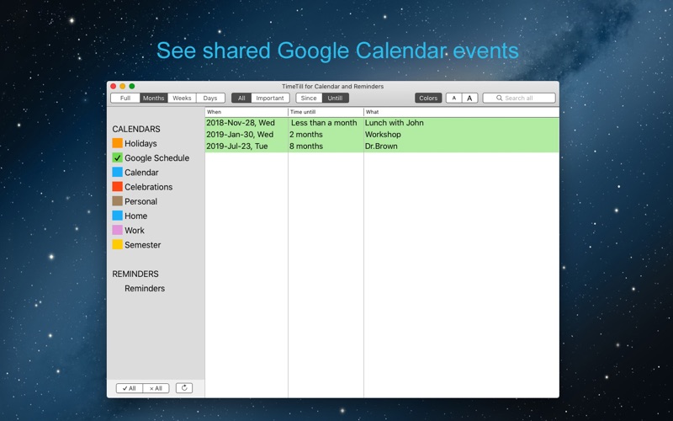This screenshot has height=421, width=673.
Task: Maximize the TimeTill window
Action: [132, 87]
